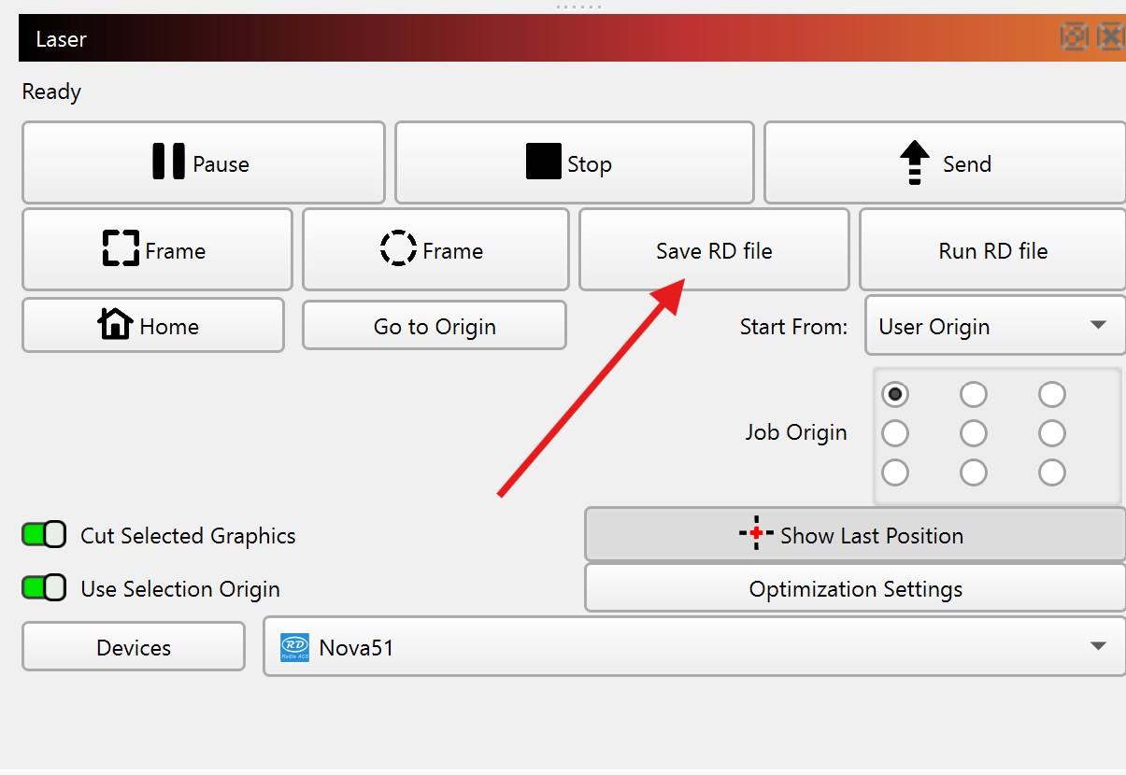Send the job using the Send arrow button
The height and width of the screenshot is (775, 1126).
[x=945, y=163]
